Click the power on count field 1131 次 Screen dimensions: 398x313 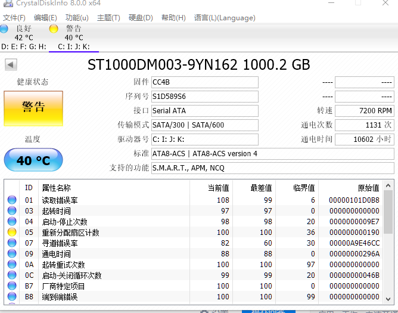365,125
